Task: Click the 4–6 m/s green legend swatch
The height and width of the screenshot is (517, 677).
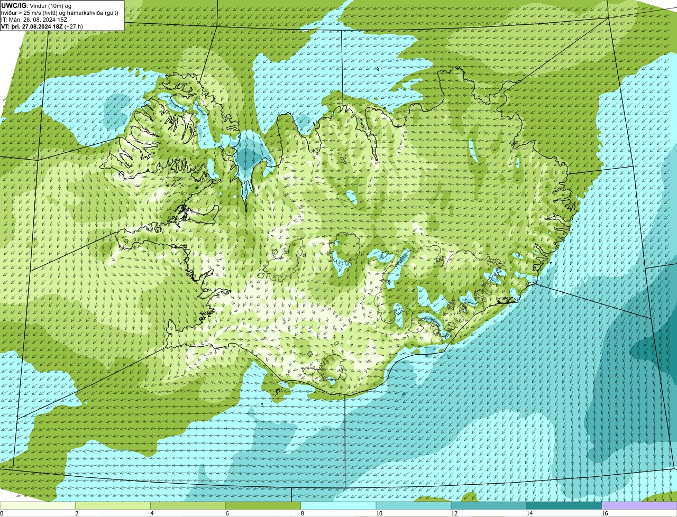Action: tap(188, 505)
